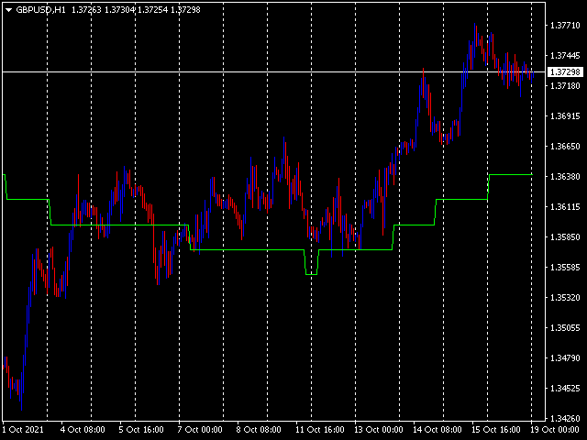Click the 1.37445 price scale label
Screen dimensions: 587x440
point(565,56)
